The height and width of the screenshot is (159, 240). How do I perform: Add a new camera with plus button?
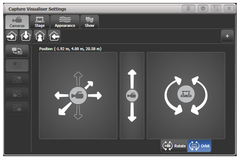coord(227,36)
